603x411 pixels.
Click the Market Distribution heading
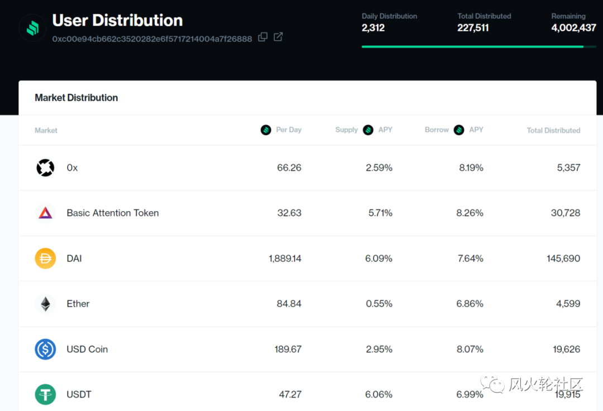click(x=76, y=98)
